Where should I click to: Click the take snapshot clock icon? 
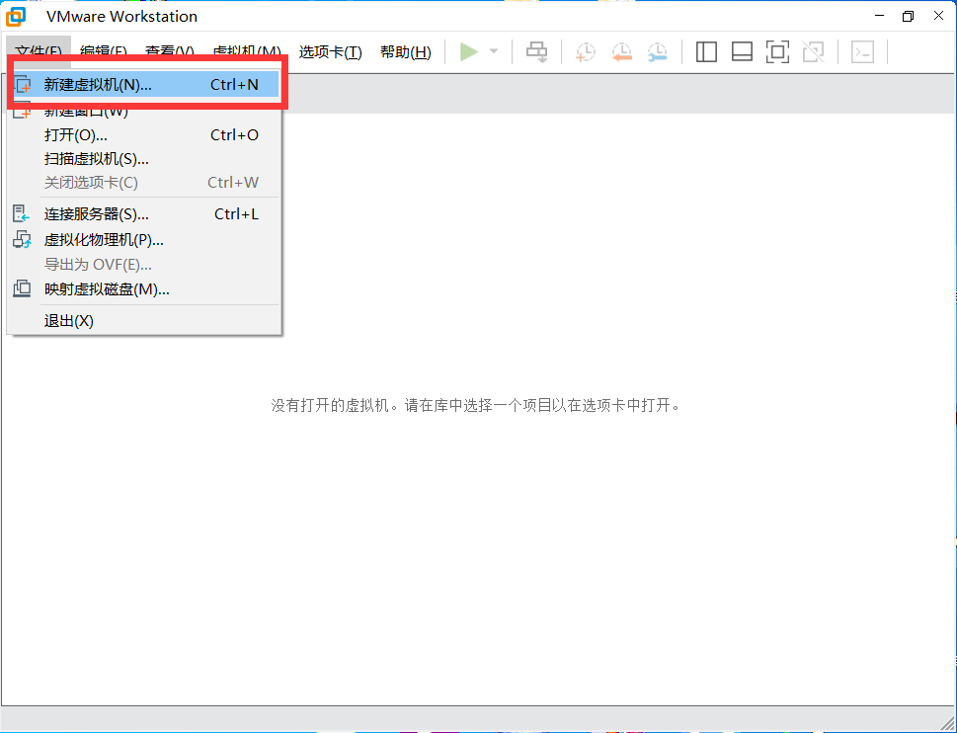[585, 52]
